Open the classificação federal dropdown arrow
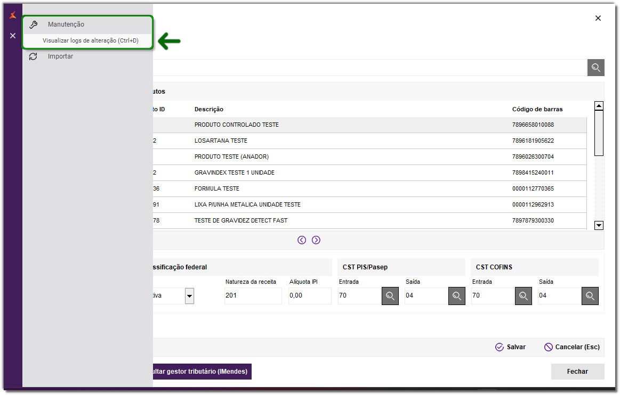 pos(189,296)
